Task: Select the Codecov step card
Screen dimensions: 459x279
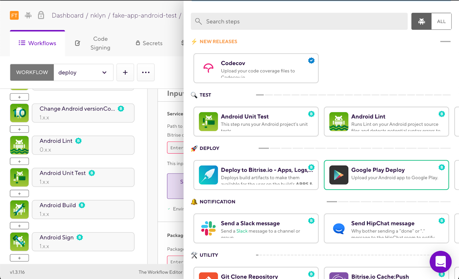Action: click(256, 68)
